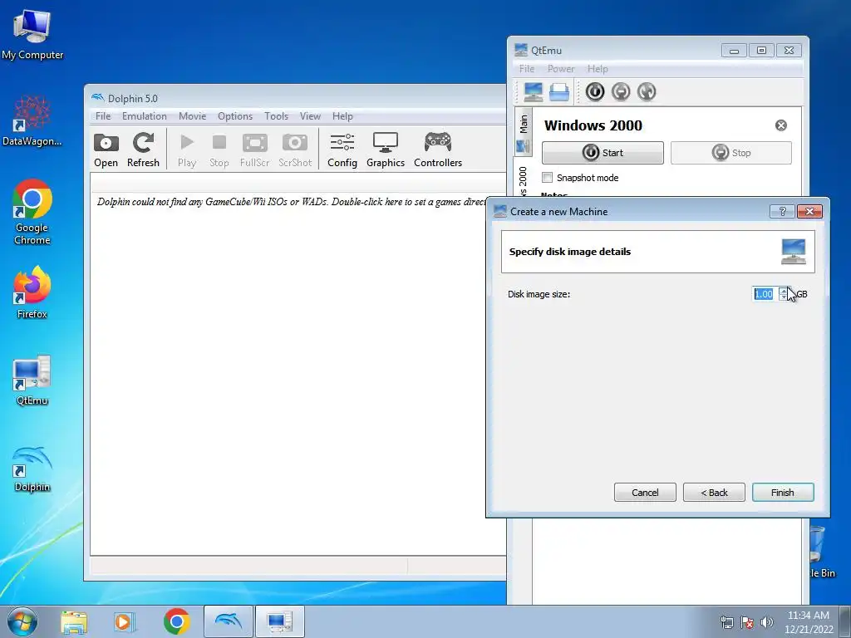The image size is (851, 638).
Task: Go Back in the new machine wizard
Action: click(714, 493)
